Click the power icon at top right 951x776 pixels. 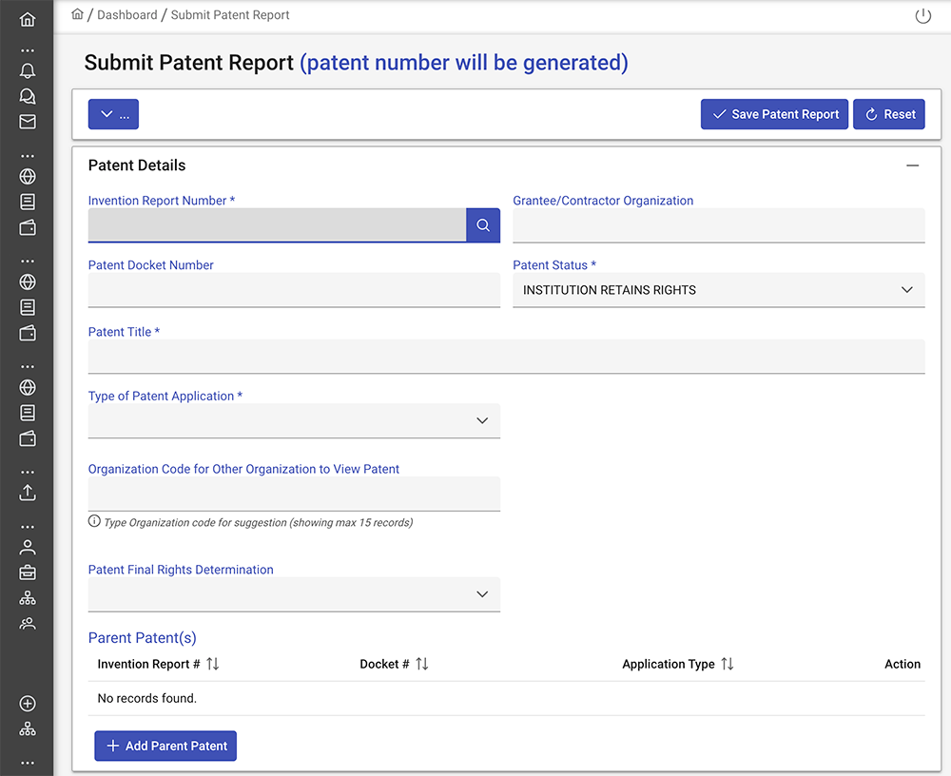pyautogui.click(x=922, y=16)
